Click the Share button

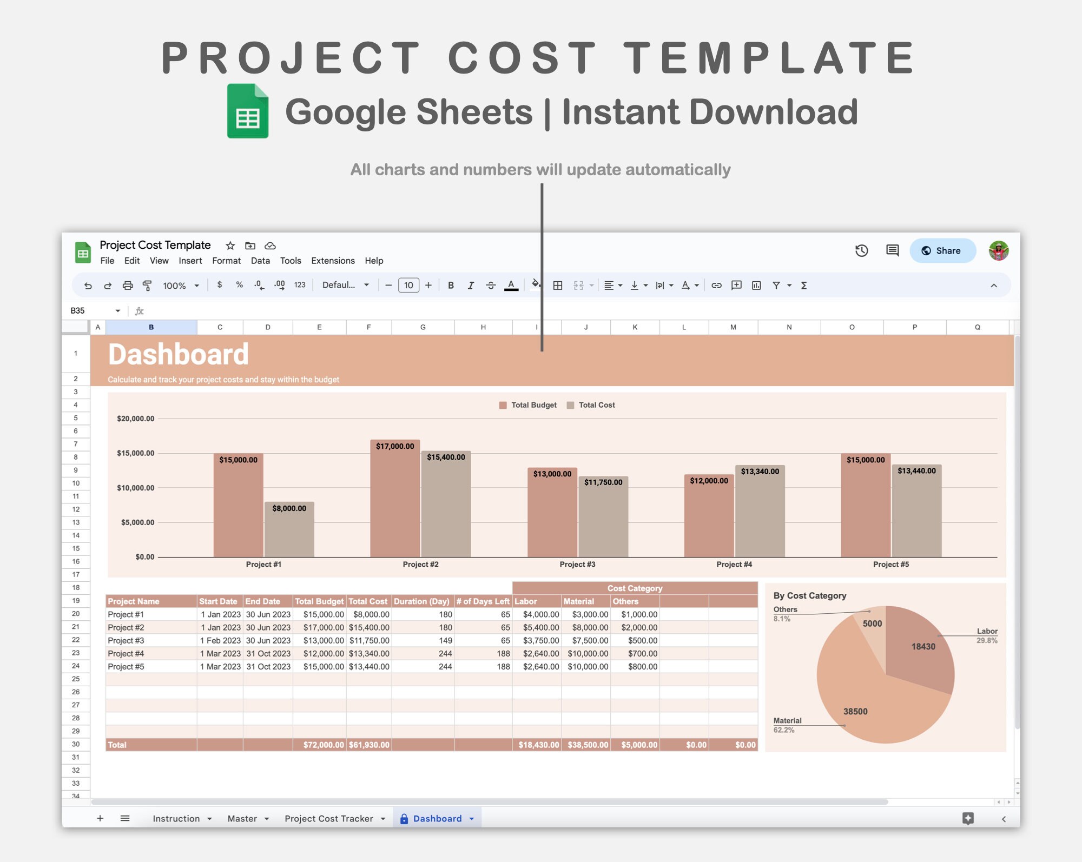point(942,250)
